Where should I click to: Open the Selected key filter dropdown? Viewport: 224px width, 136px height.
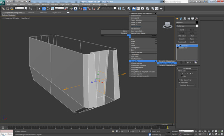[186, 131]
